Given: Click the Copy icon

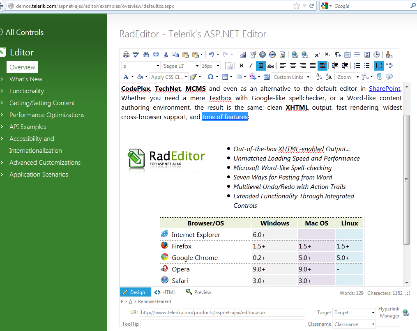Looking at the screenshot, I should pos(175,55).
